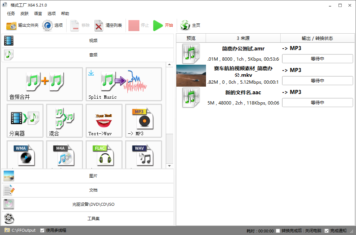Open the task (任务) menu
Screen dimensions: 356x235
11,14
